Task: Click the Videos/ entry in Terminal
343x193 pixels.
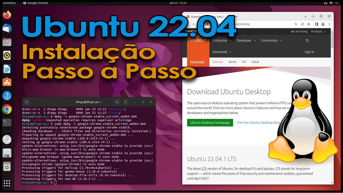Action: [x=114, y=113]
